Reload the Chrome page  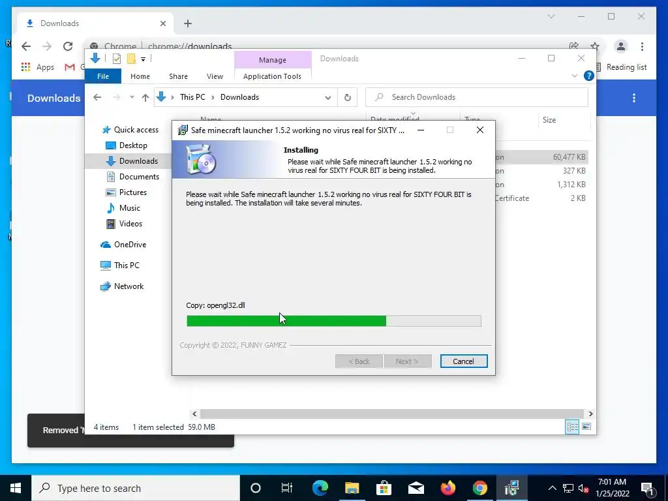coord(68,46)
